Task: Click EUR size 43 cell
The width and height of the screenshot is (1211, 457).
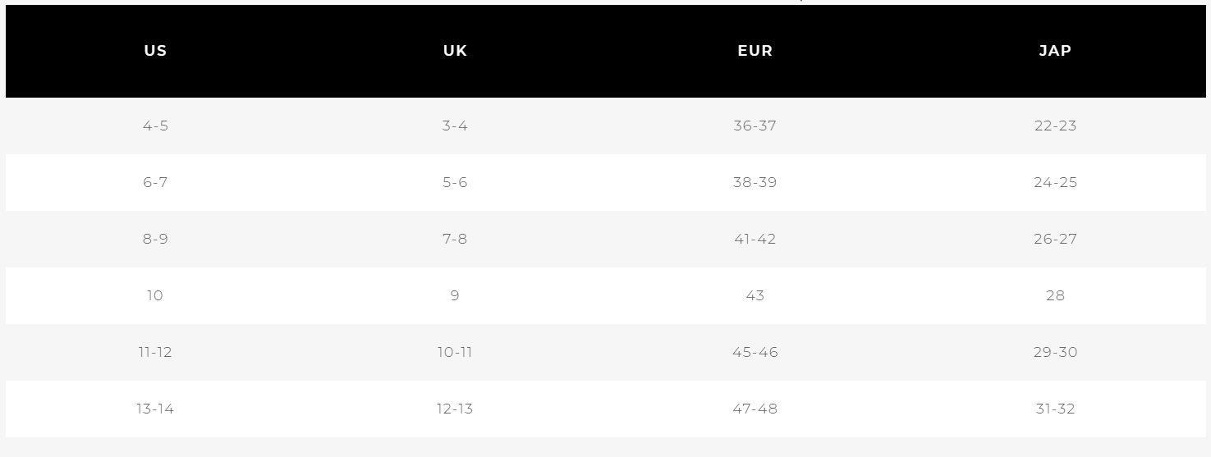Action: [755, 296]
